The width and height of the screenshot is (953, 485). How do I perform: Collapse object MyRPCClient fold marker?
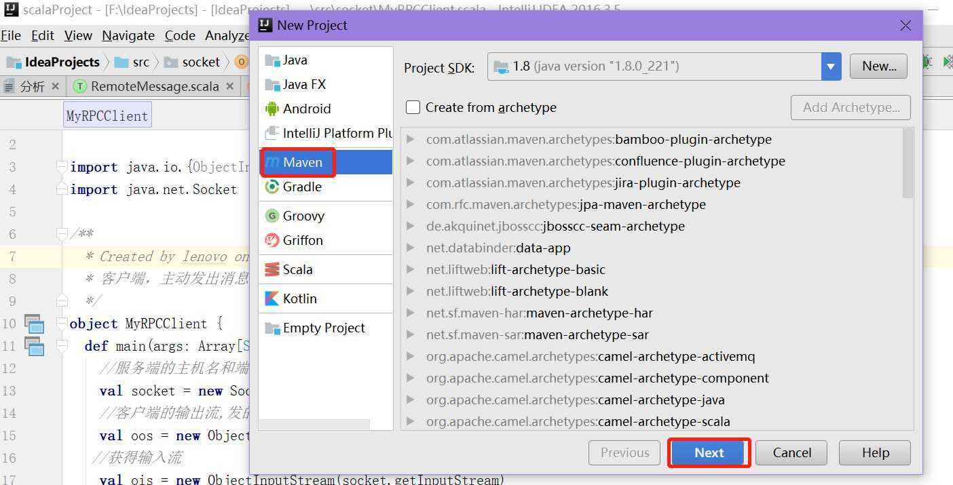(x=62, y=324)
